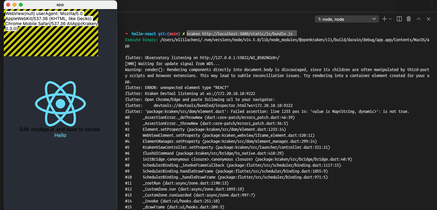Toggle the red close traffic light
This screenshot has height=210, width=437.
(x=8, y=5)
